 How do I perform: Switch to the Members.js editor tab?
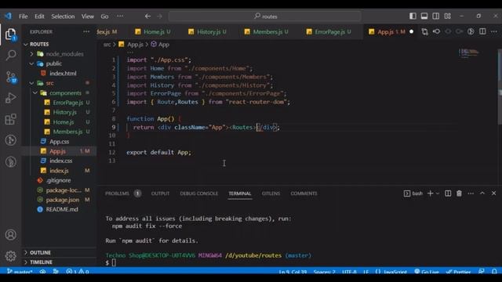click(267, 31)
